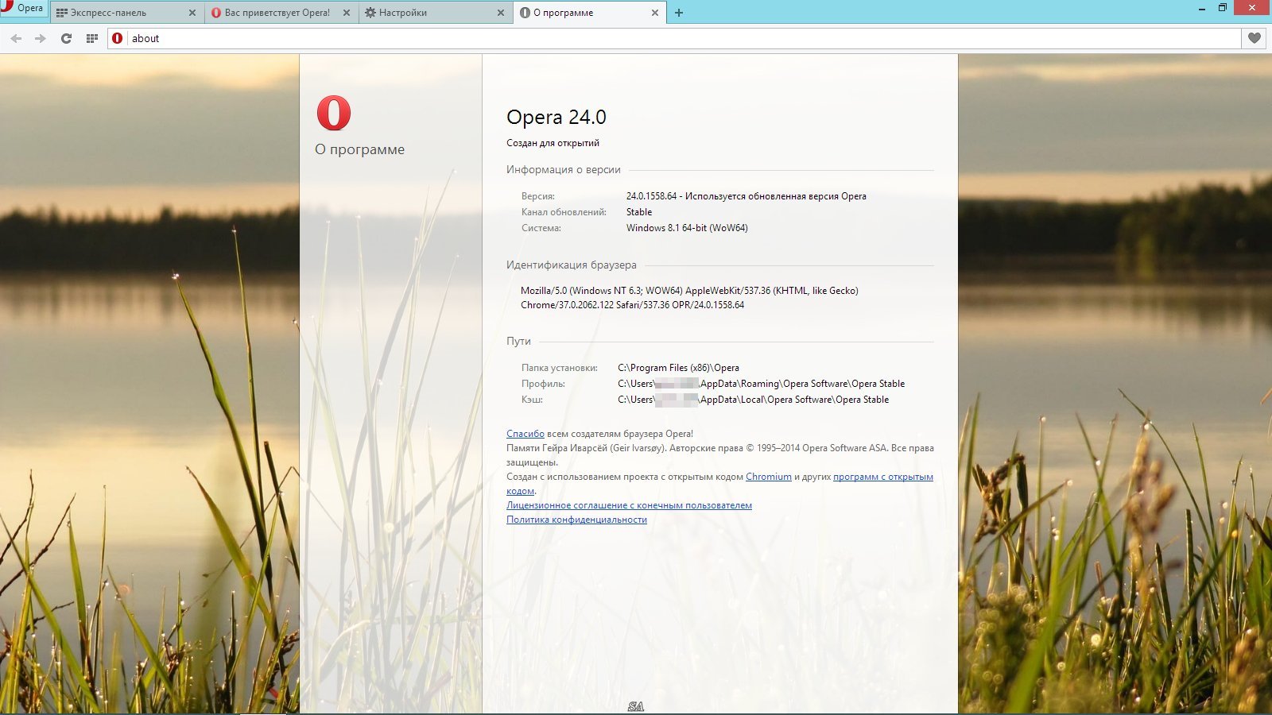Open Speed Dial grid icon in toolbar

(91, 38)
